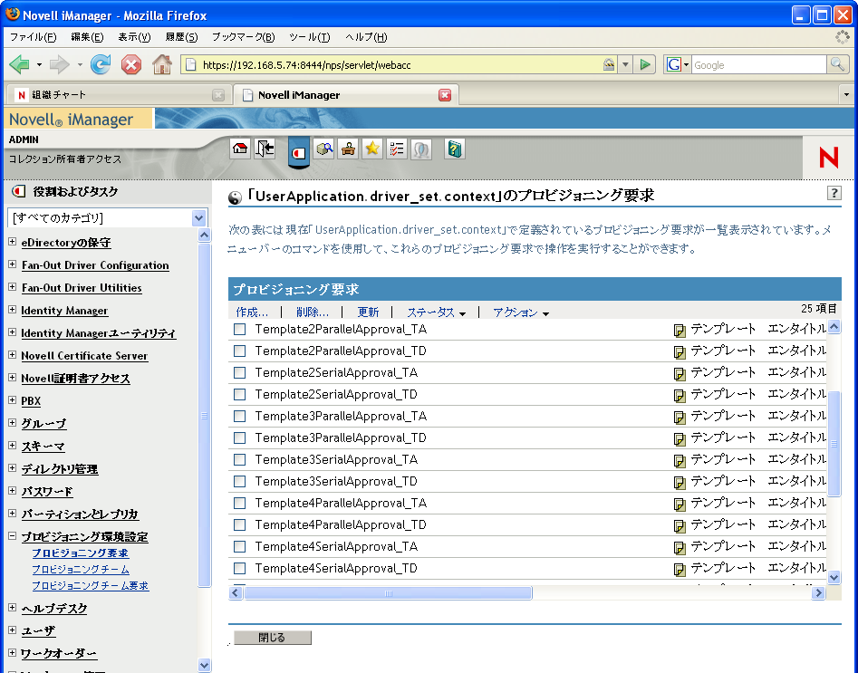
Task: Check the Template4SerialApproval_TD checkbox
Action: pyautogui.click(x=240, y=569)
